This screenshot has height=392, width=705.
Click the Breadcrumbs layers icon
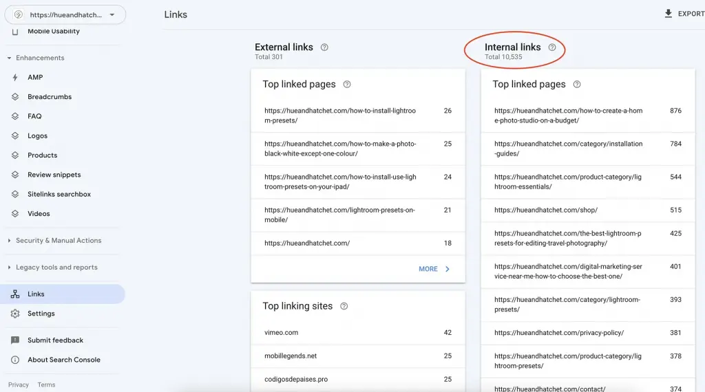[x=15, y=96]
